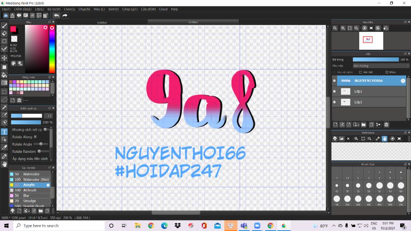Click the export icon in top toolbar

12,16
